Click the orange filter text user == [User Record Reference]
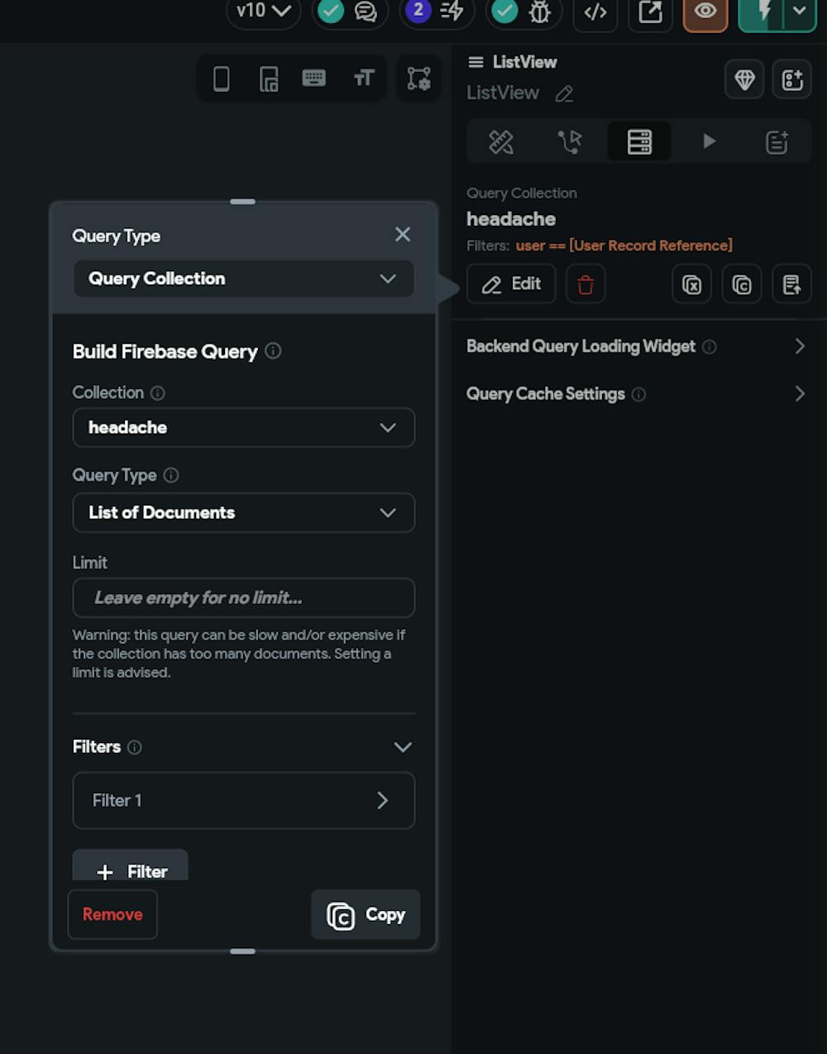The height and width of the screenshot is (1054, 827). 624,246
